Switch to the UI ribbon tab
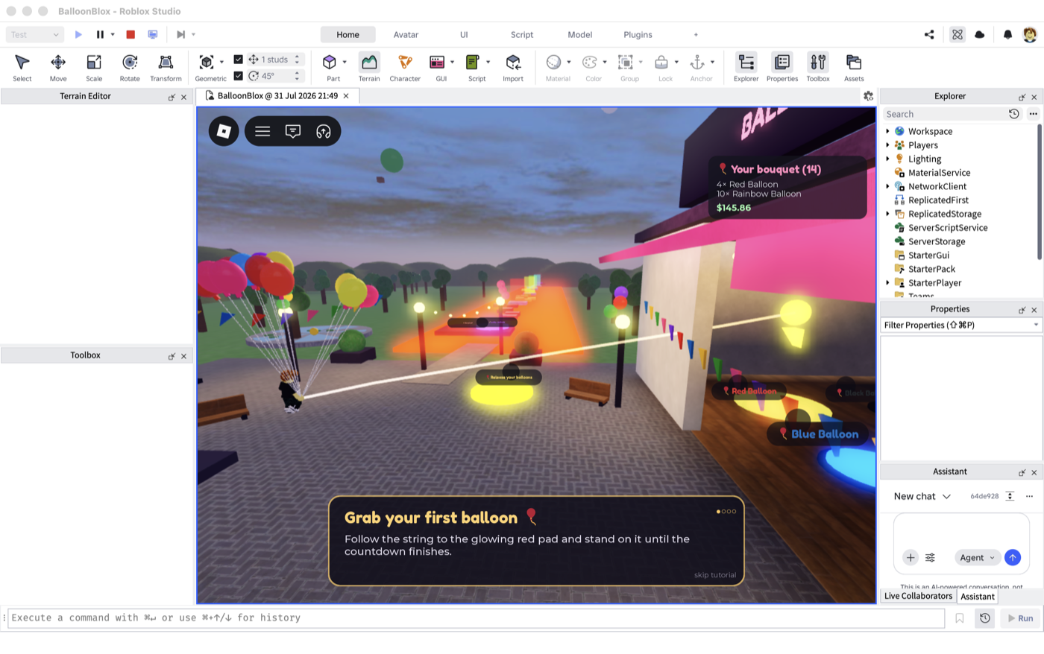The height and width of the screenshot is (654, 1044). (464, 34)
